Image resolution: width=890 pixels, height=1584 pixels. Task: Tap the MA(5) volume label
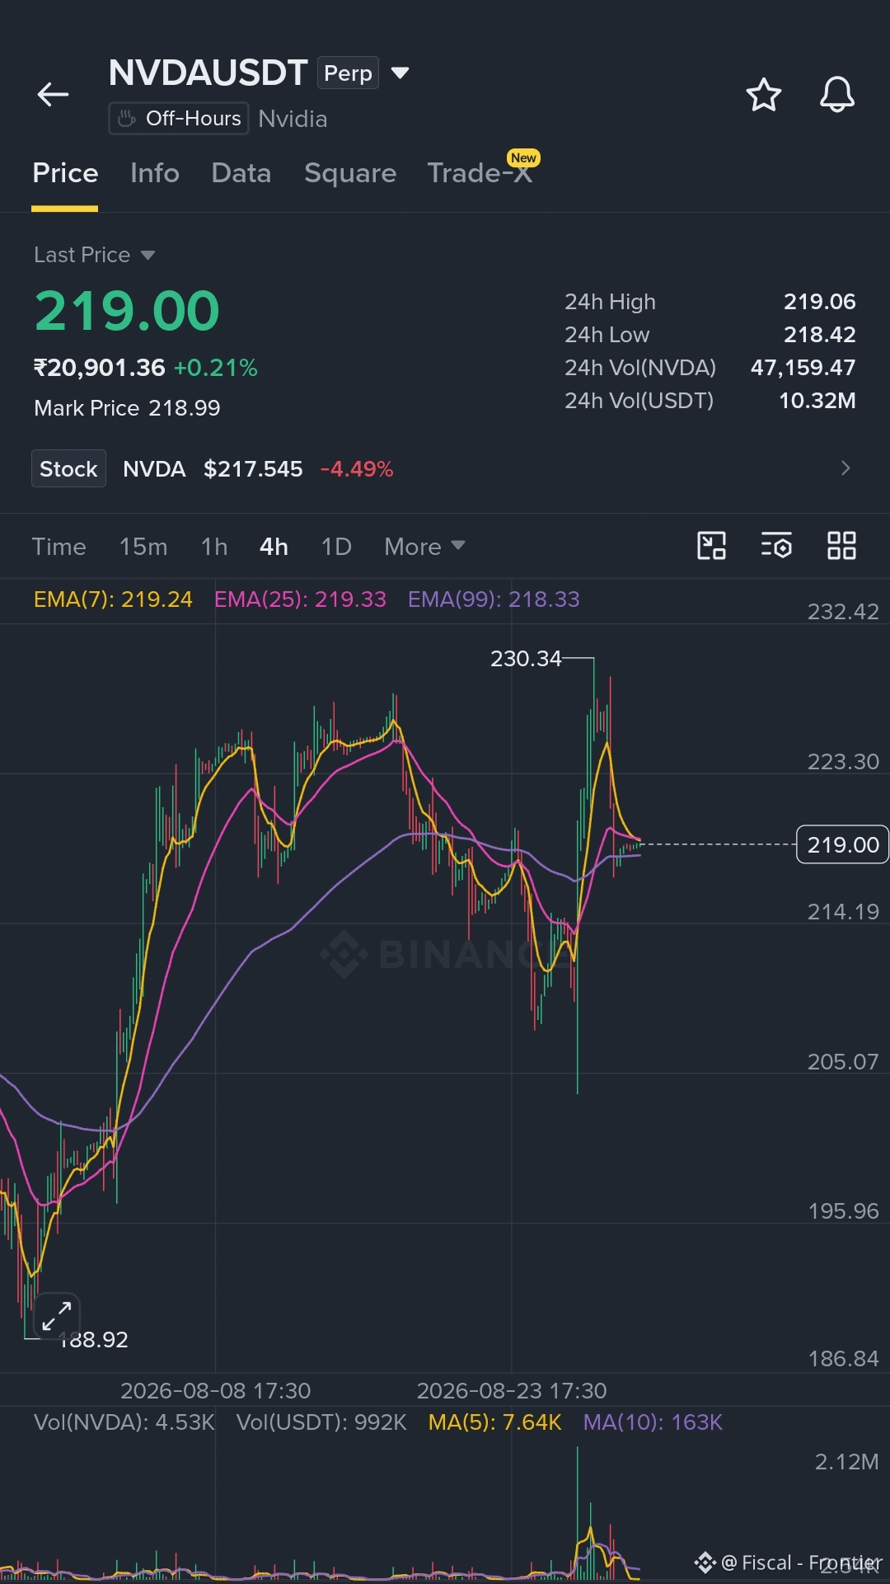(x=494, y=1422)
